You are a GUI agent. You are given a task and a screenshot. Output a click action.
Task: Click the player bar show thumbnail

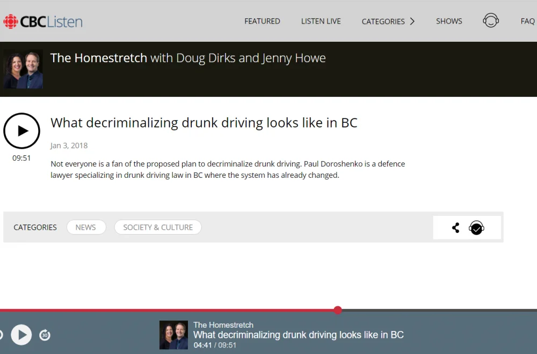[x=173, y=335]
